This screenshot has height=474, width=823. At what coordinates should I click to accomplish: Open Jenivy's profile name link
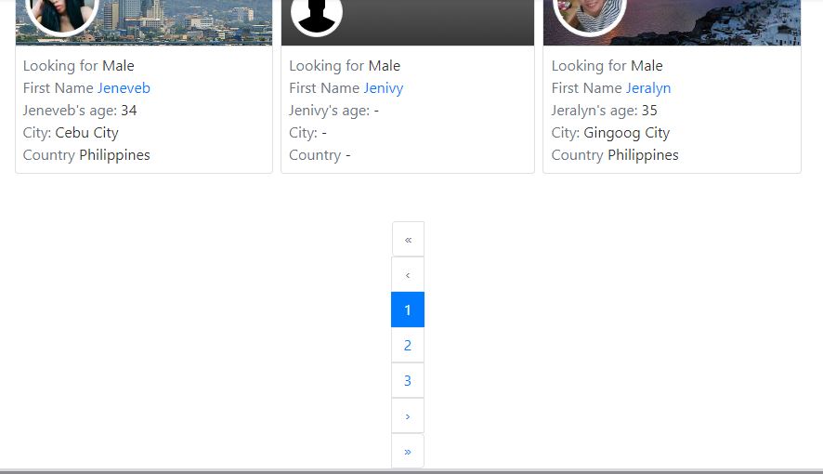tap(384, 87)
